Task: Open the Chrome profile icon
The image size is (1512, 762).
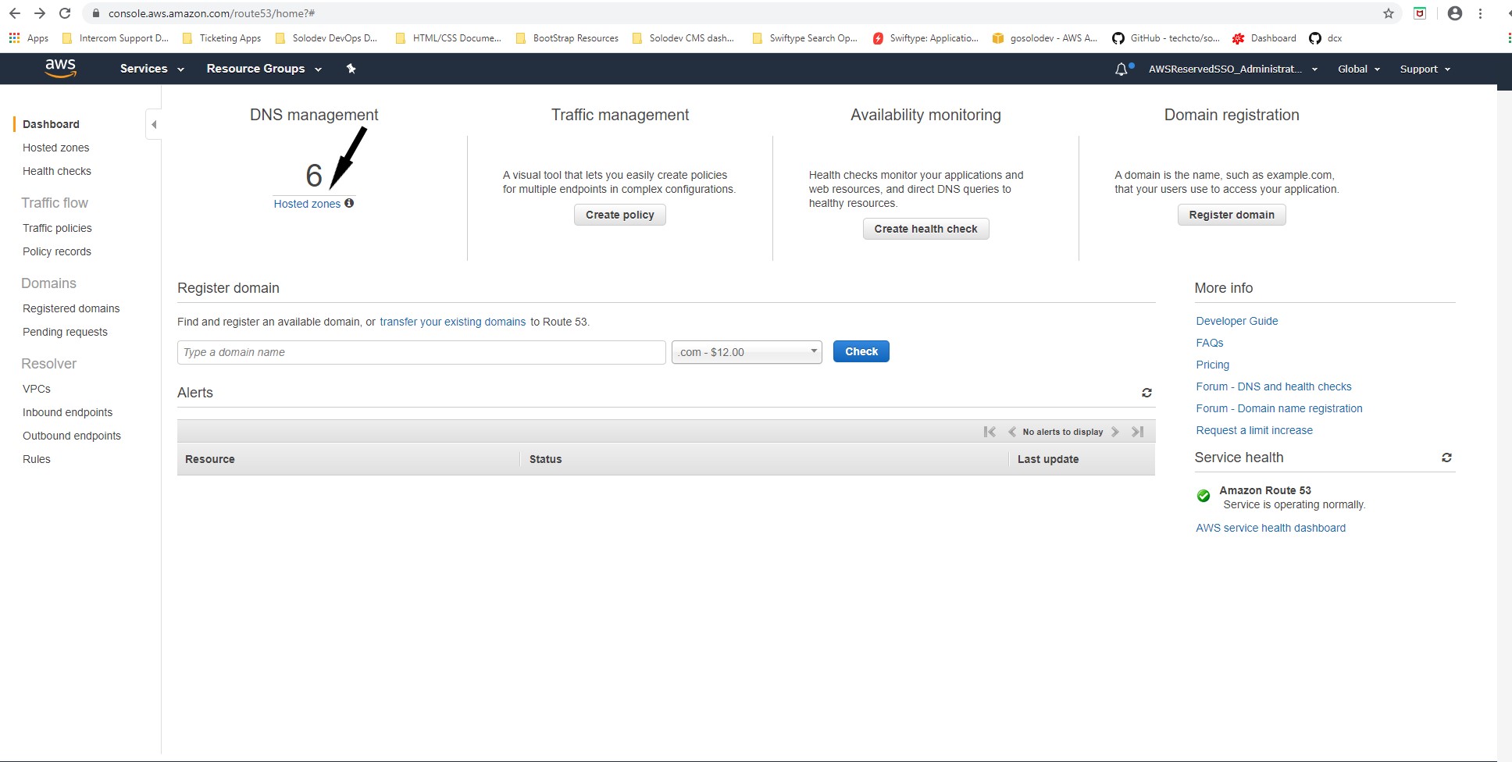Action: click(x=1455, y=13)
